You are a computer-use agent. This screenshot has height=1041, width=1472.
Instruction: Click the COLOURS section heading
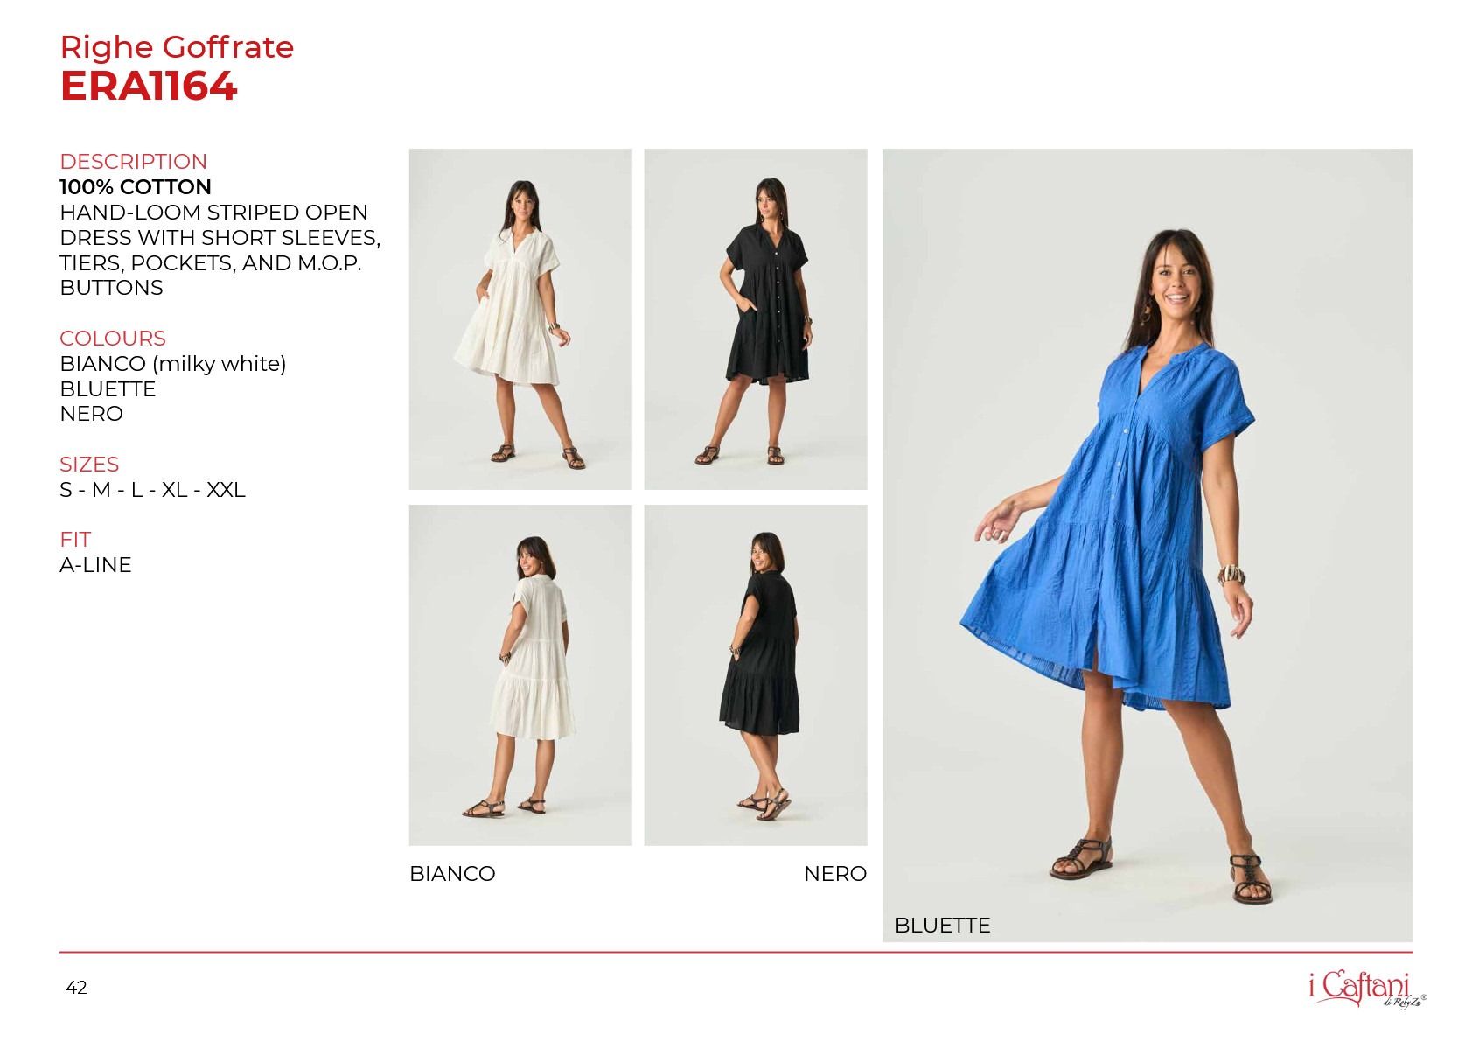point(113,339)
